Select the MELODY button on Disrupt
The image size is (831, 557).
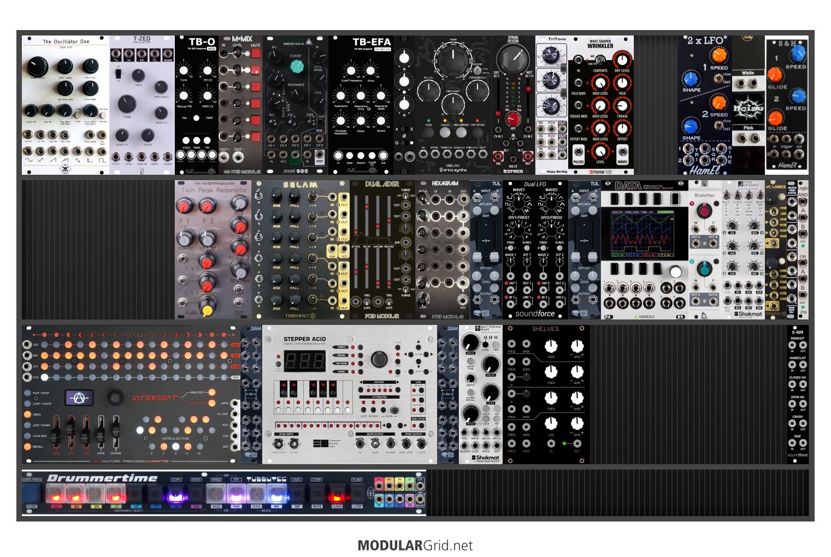(212, 392)
